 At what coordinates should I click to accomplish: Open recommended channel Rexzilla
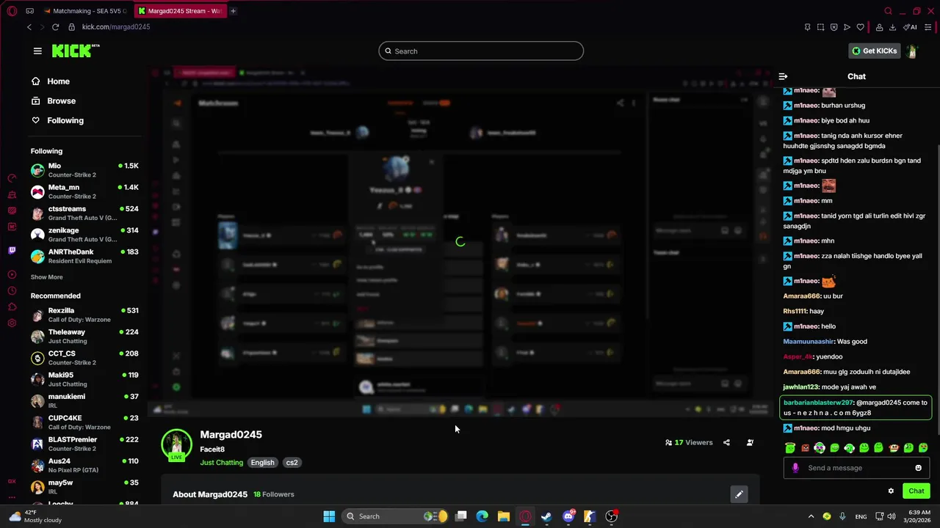pyautogui.click(x=84, y=315)
